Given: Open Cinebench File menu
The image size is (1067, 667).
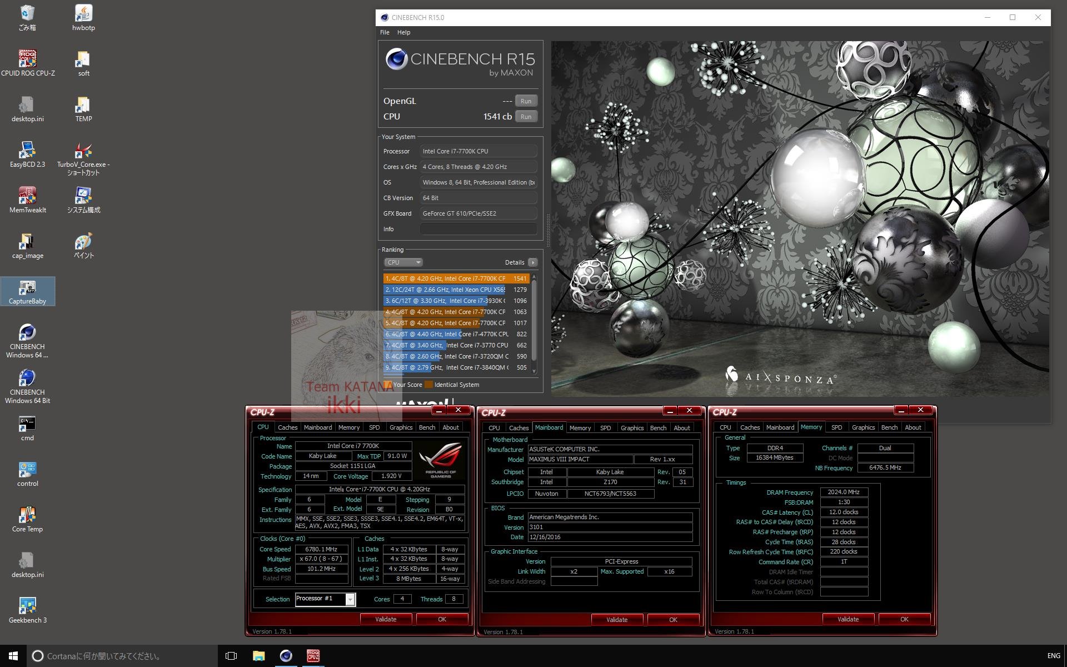Looking at the screenshot, I should (x=385, y=32).
